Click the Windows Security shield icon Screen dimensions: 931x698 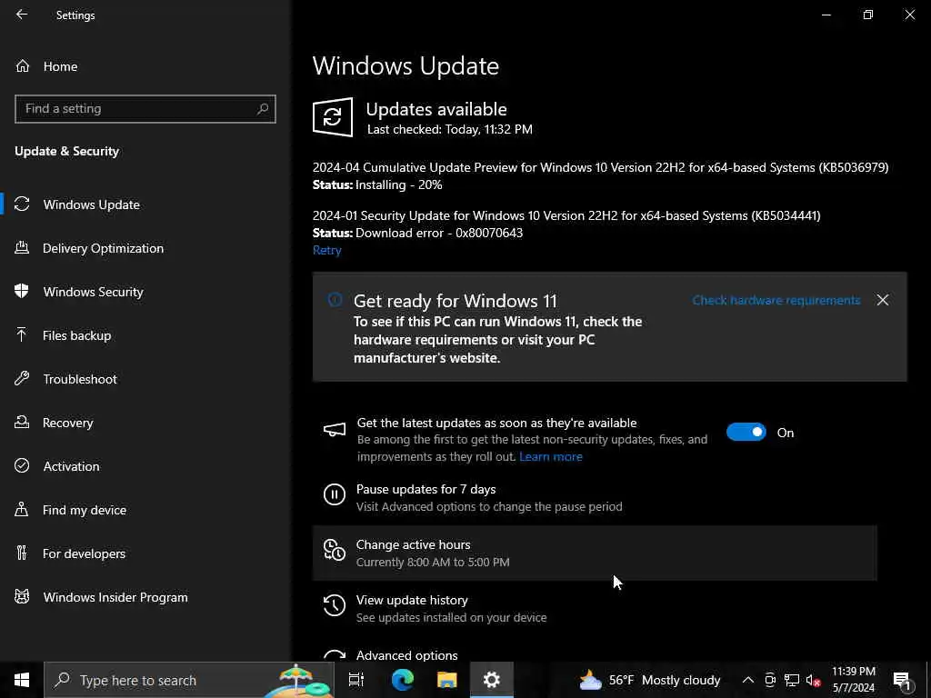coord(22,291)
